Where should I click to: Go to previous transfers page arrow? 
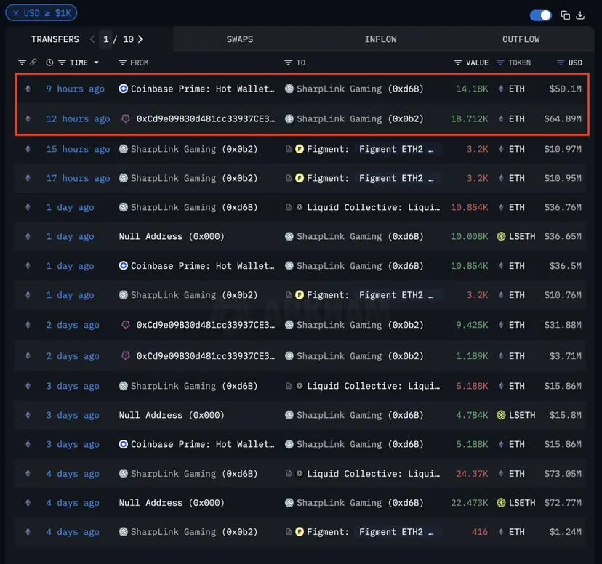point(92,39)
